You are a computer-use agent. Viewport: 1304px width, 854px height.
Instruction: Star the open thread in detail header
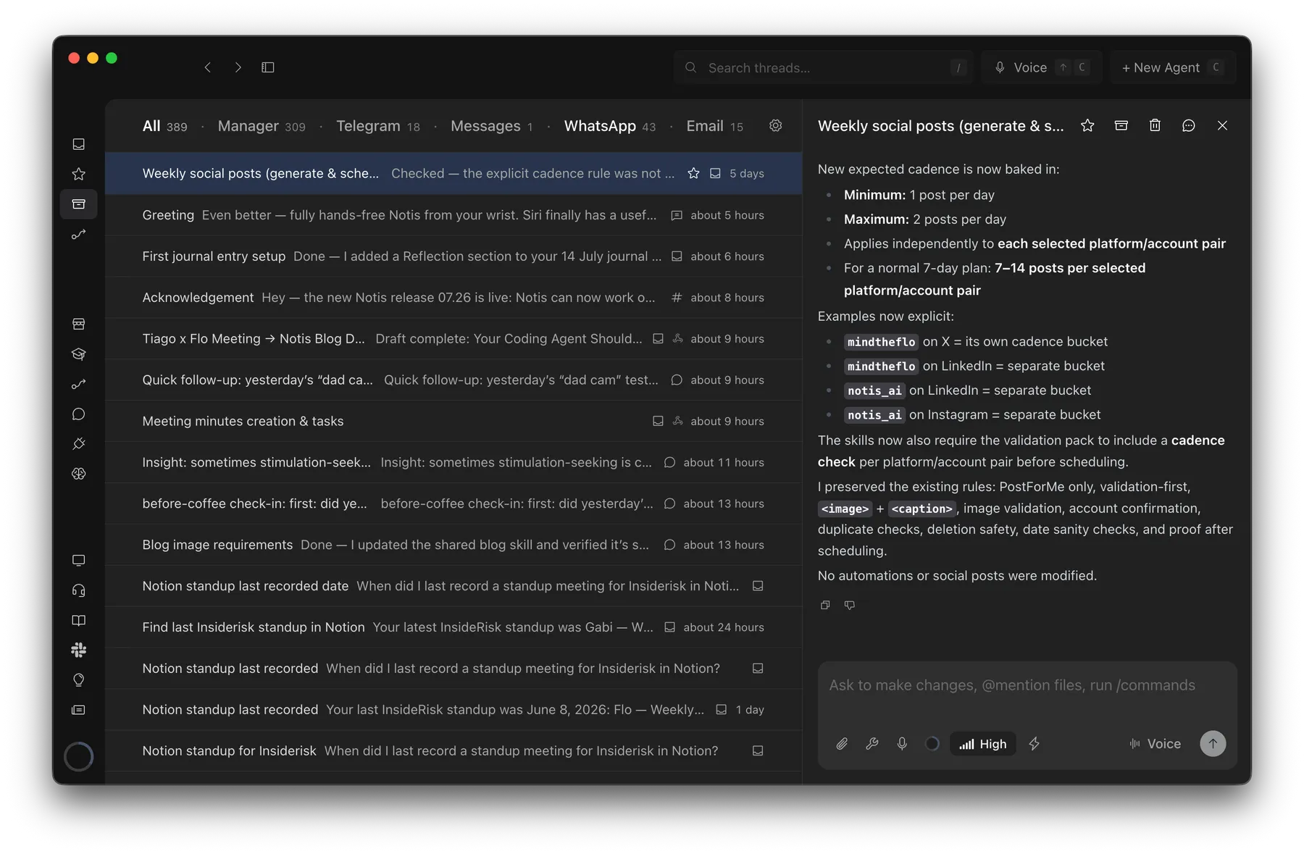pos(1087,125)
